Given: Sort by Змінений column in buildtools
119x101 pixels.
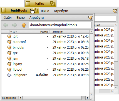Looking at the screenshot, I should (70, 32).
